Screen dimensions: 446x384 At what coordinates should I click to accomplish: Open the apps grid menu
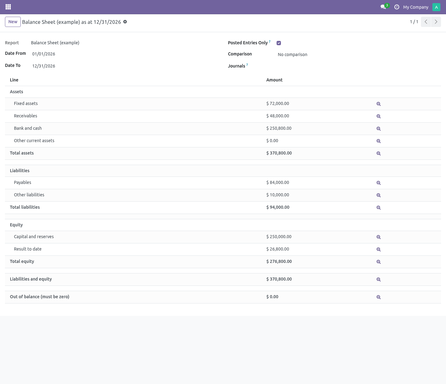(8, 7)
